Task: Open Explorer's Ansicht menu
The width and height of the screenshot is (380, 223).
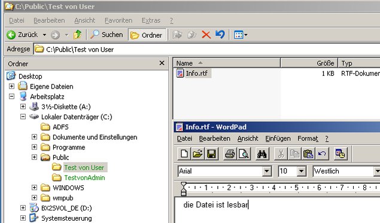Action: pos(85,20)
